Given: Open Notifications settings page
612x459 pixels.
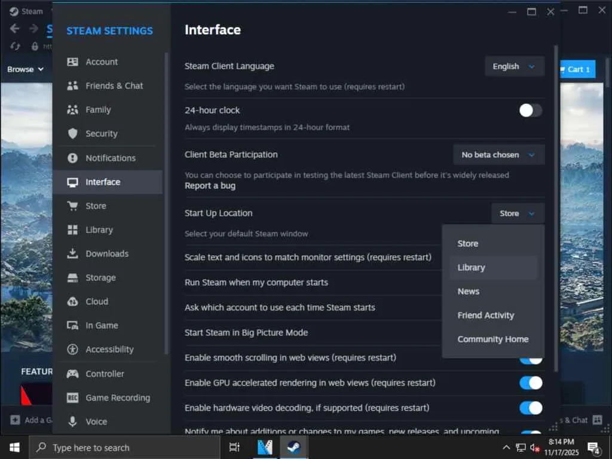Looking at the screenshot, I should [108, 158].
